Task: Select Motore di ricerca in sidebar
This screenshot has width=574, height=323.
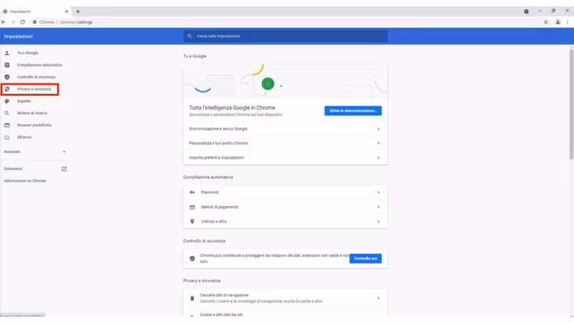Action: tap(32, 113)
